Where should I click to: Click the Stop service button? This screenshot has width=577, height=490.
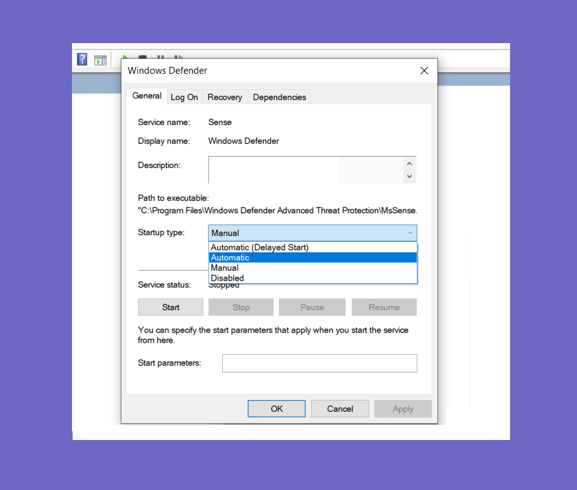click(241, 307)
